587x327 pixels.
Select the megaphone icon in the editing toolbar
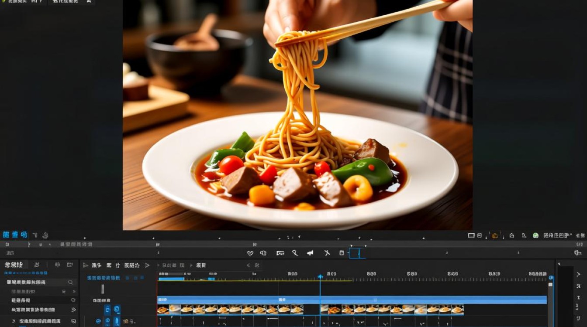click(310, 253)
